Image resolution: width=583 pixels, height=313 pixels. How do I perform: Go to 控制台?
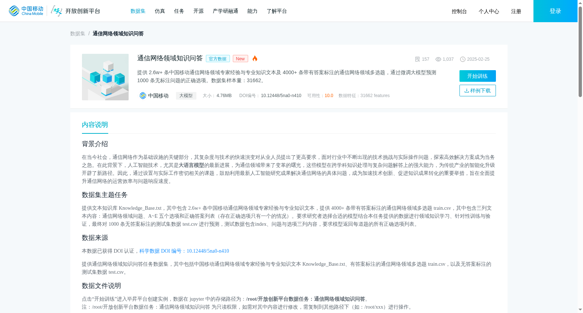[459, 12]
